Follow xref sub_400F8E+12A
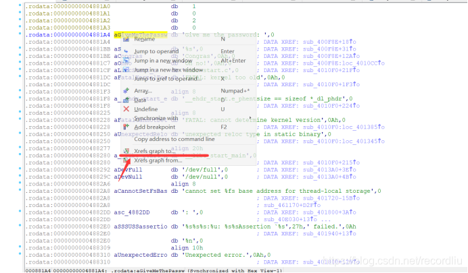Screen dimensions: 468x273 pyautogui.click(x=331, y=56)
